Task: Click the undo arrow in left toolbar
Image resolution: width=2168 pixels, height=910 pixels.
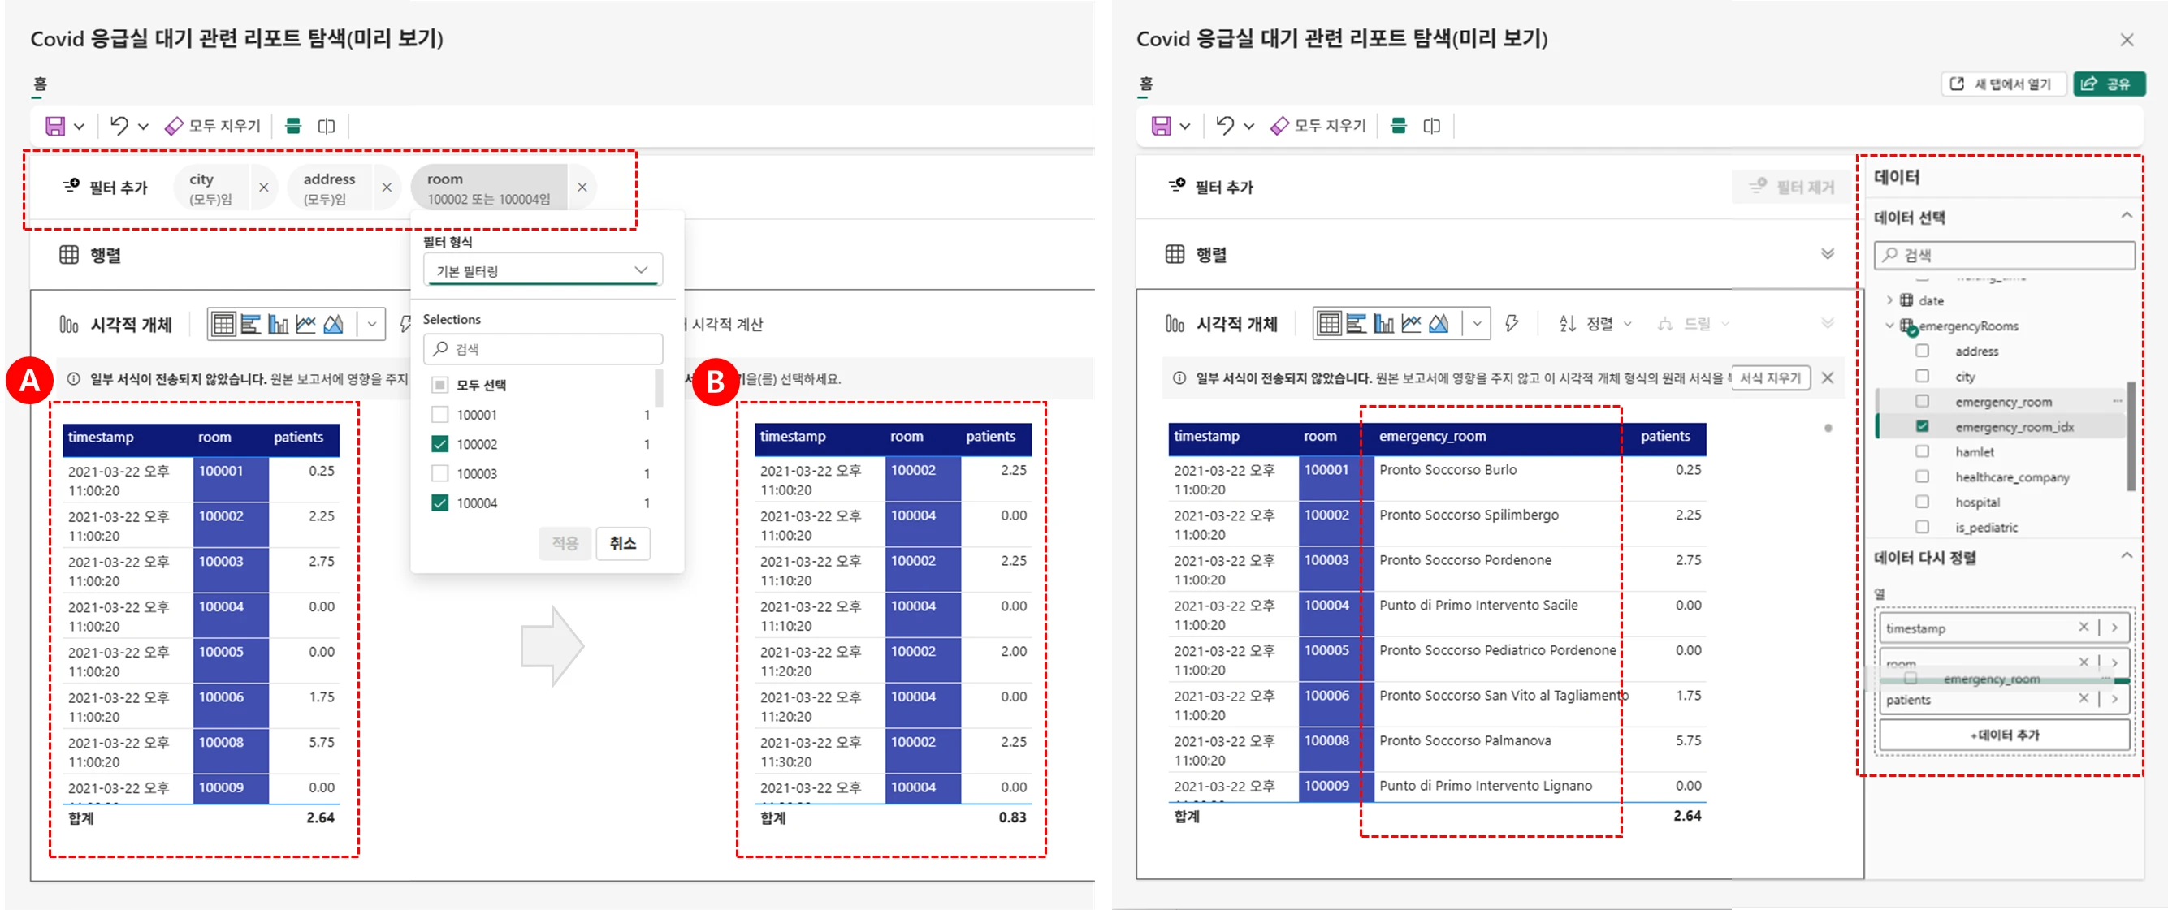Action: pyautogui.click(x=119, y=126)
